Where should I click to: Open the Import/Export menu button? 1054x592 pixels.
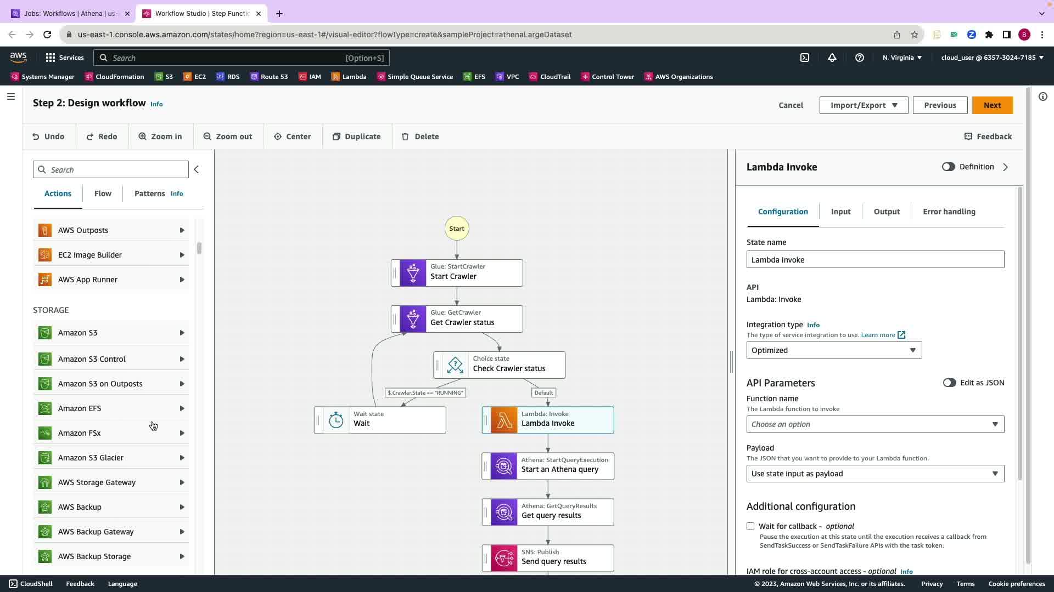tap(864, 105)
